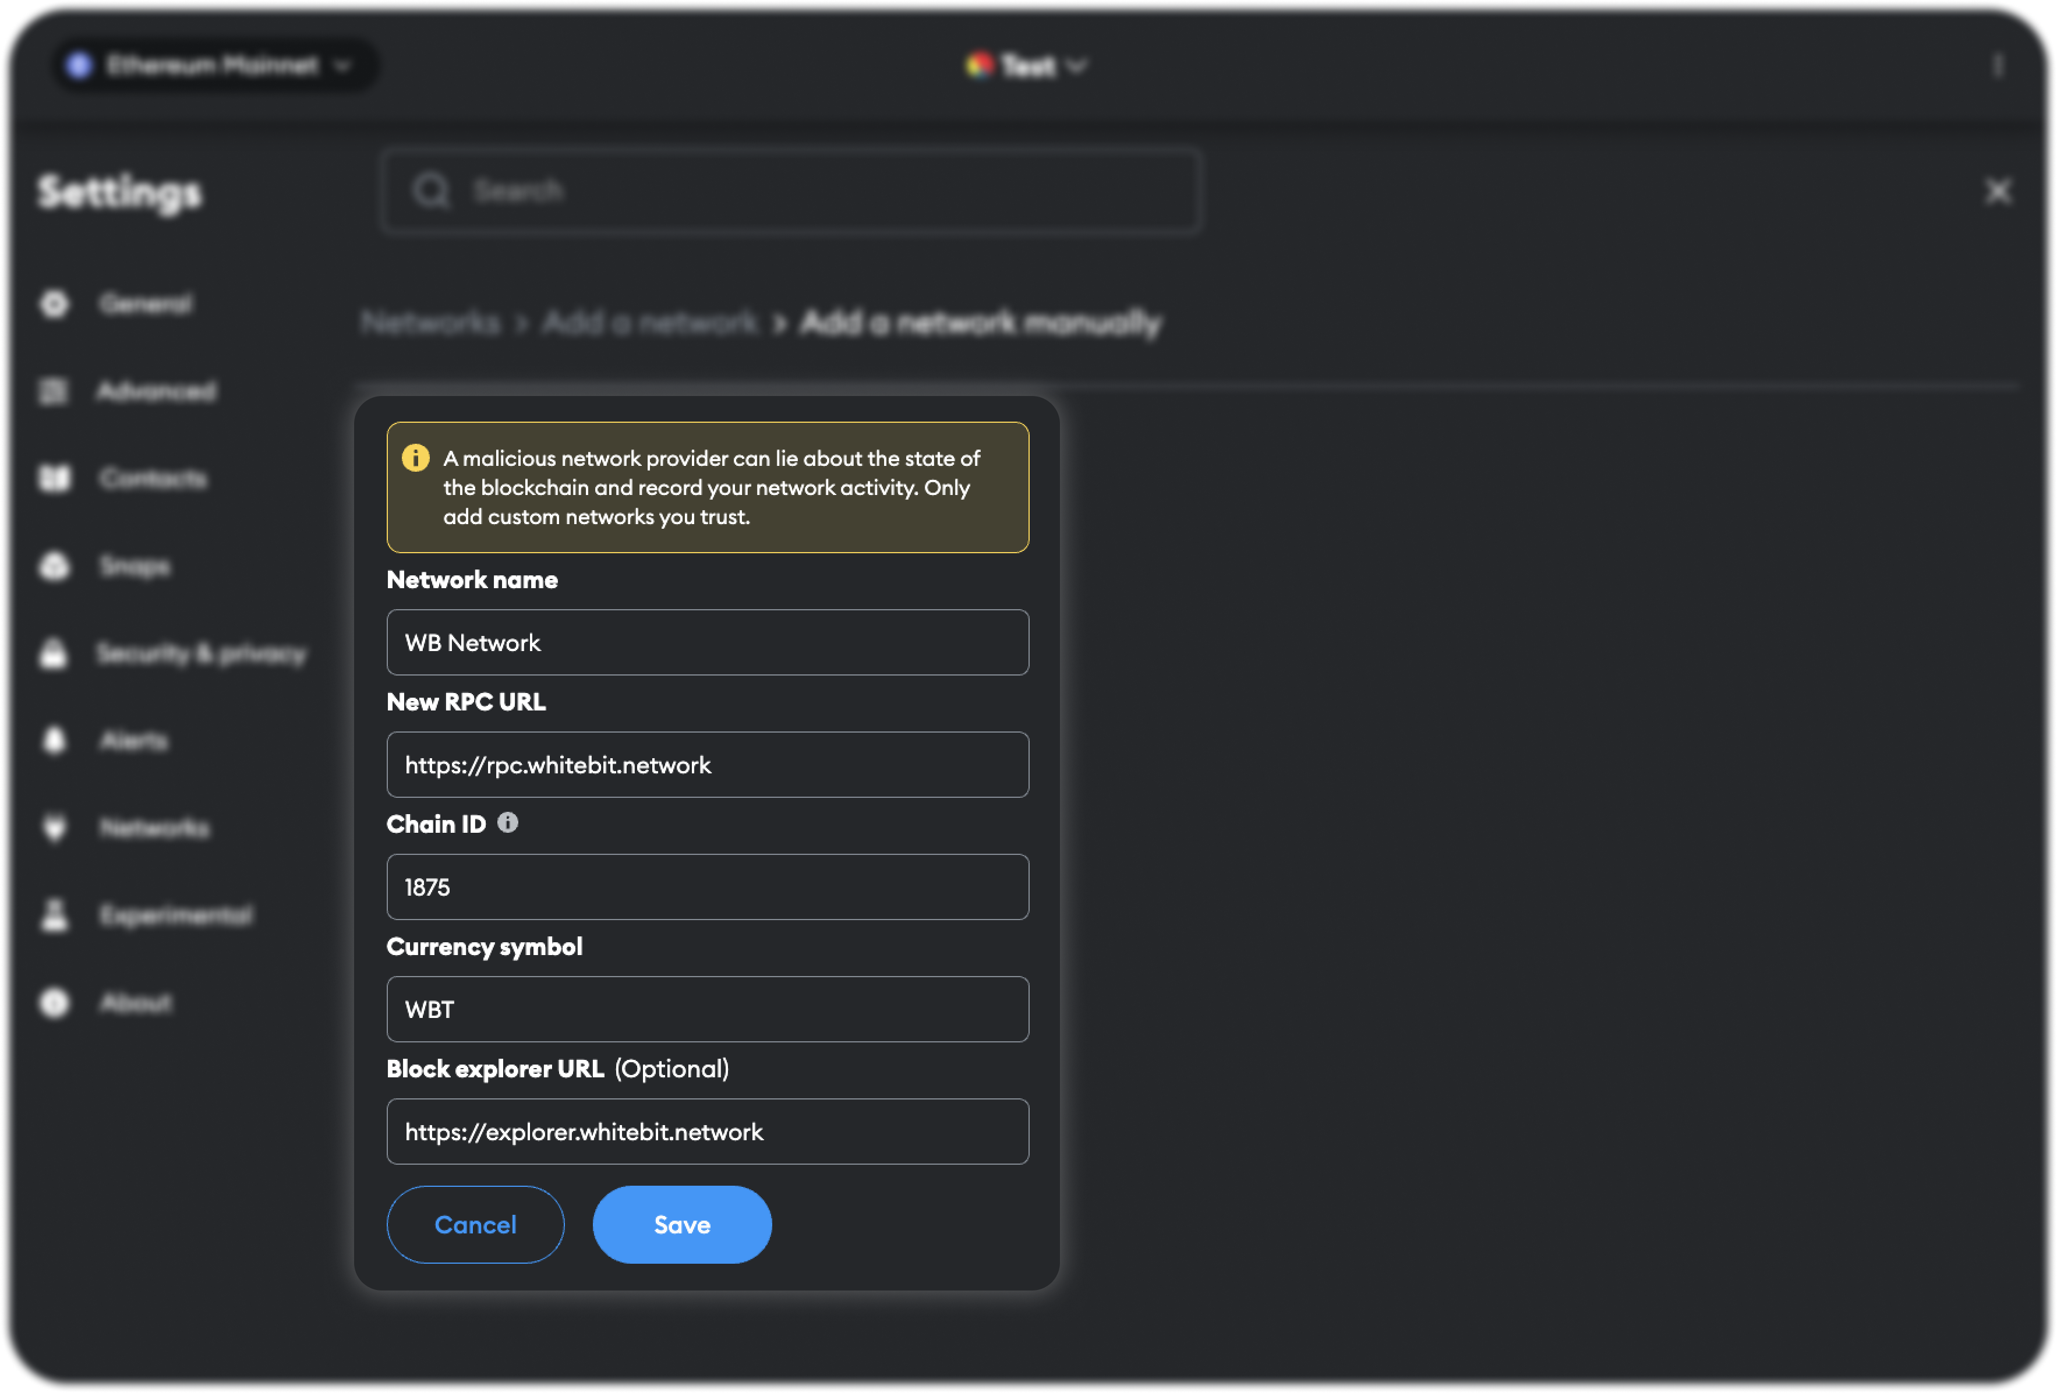
Task: Open the Test account dropdown
Action: [x=1026, y=65]
